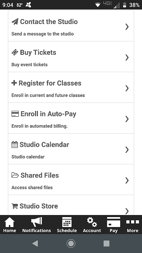
Task: Tap the shopping cart Studio Store icon
Action: 15,206
